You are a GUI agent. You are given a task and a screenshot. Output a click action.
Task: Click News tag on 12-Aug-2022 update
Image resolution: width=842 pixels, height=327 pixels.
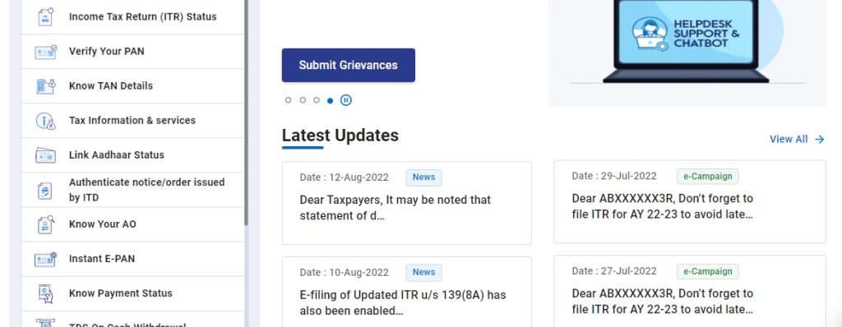point(423,177)
